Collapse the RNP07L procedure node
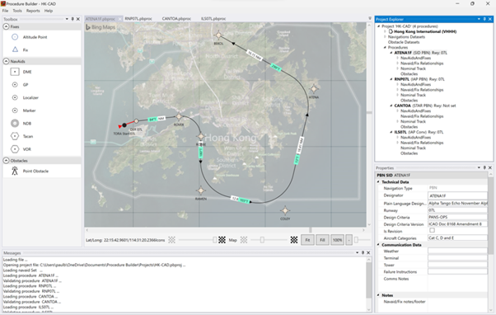 click(x=391, y=79)
